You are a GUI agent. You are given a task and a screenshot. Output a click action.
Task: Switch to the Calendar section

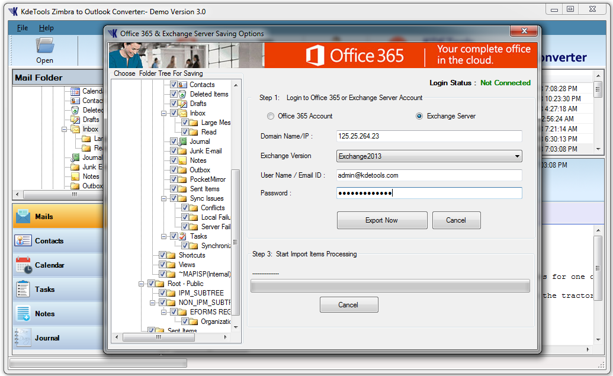[58, 265]
